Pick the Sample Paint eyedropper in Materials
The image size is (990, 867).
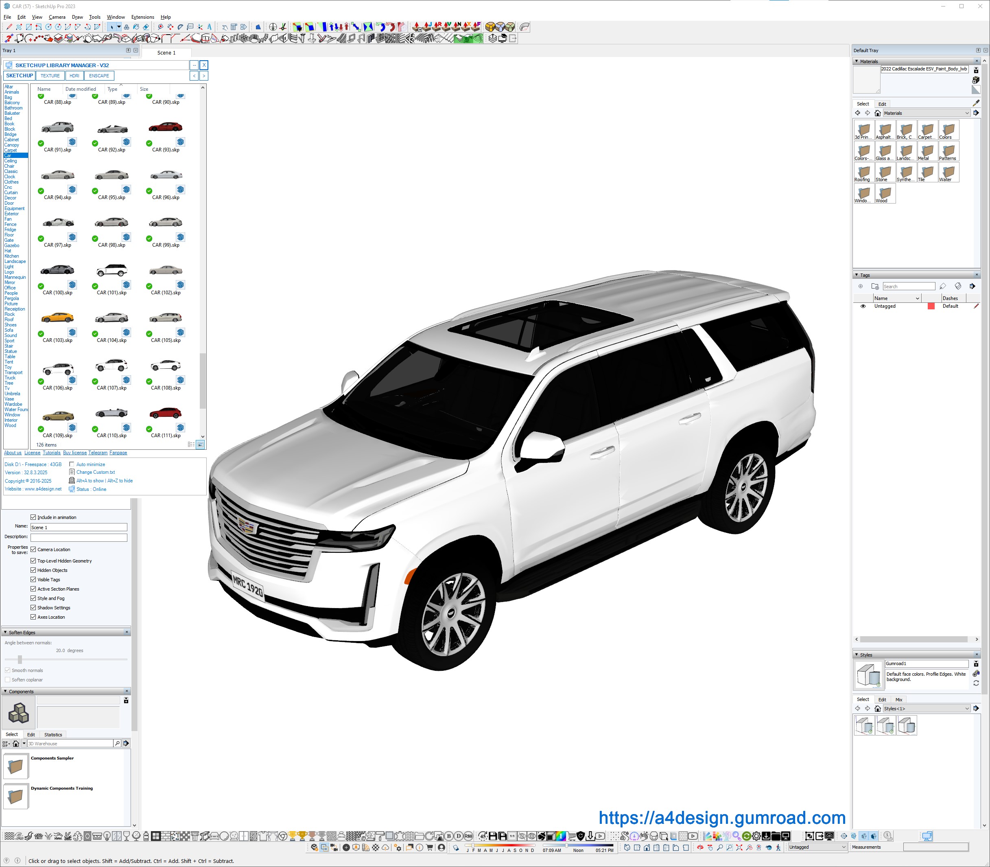click(976, 103)
